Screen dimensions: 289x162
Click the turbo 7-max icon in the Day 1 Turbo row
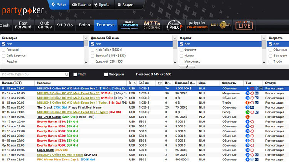coord(247,102)
